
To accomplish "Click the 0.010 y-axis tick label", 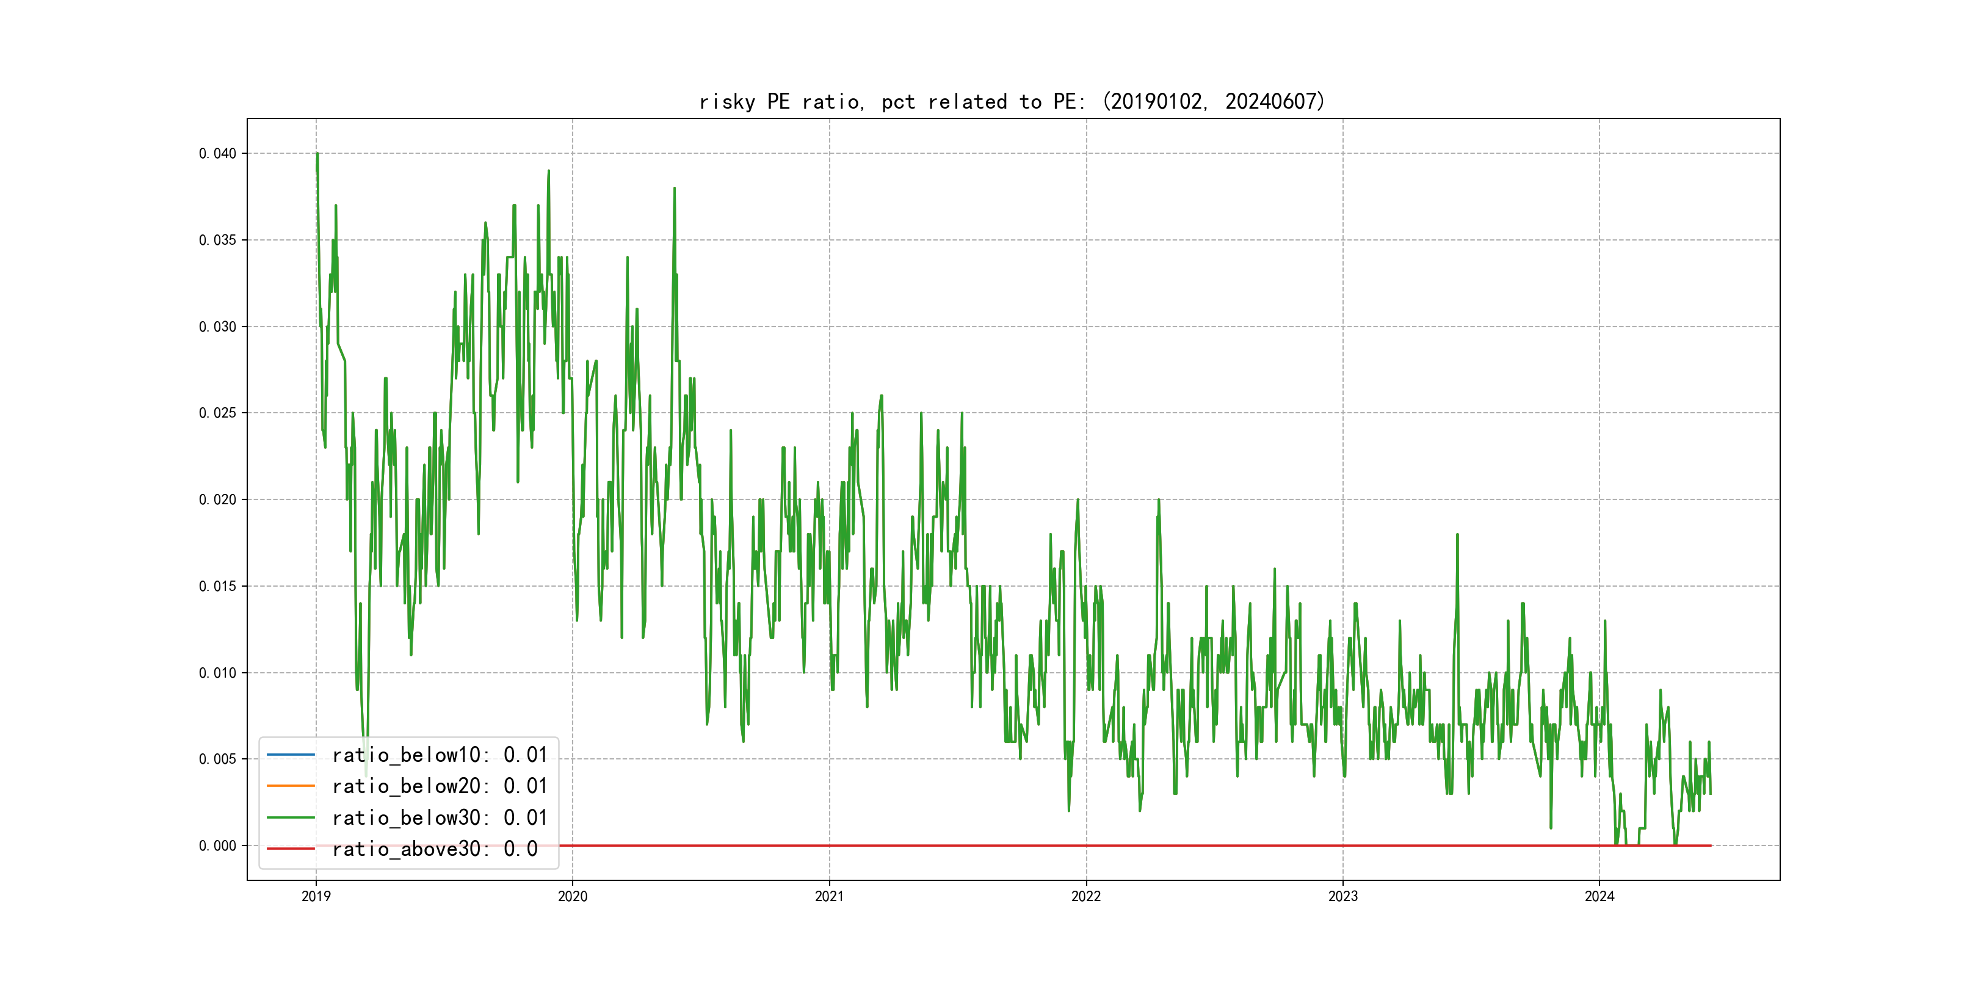I will pyautogui.click(x=217, y=673).
